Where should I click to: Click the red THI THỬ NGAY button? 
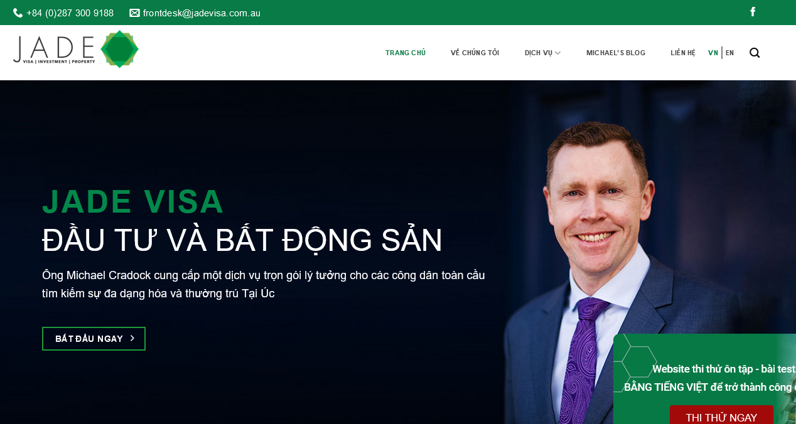[721, 415]
